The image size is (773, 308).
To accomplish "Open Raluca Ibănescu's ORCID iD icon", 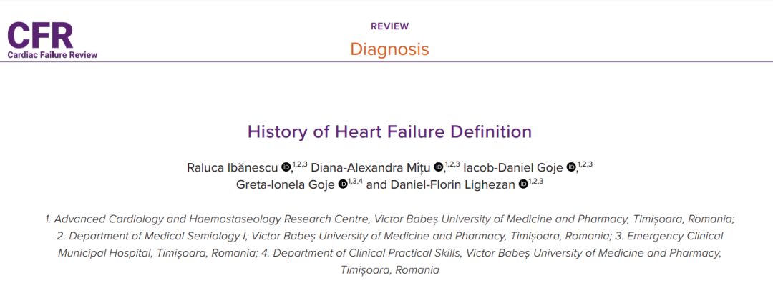I will 286,168.
